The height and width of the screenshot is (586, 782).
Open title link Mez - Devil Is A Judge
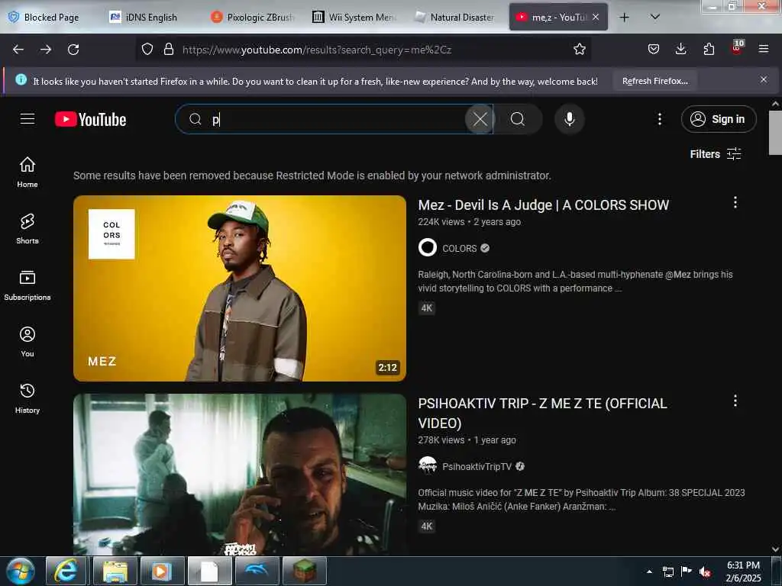pyautogui.click(x=543, y=204)
